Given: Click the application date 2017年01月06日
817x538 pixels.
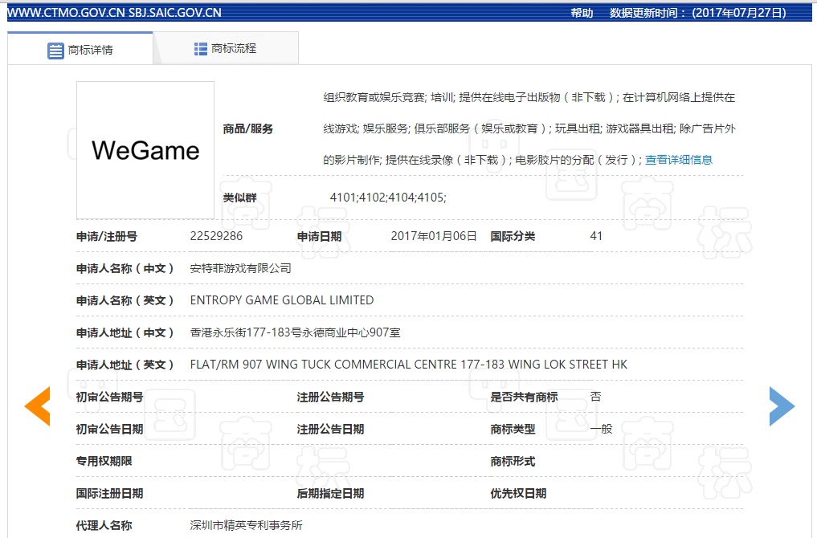Looking at the screenshot, I should (434, 236).
